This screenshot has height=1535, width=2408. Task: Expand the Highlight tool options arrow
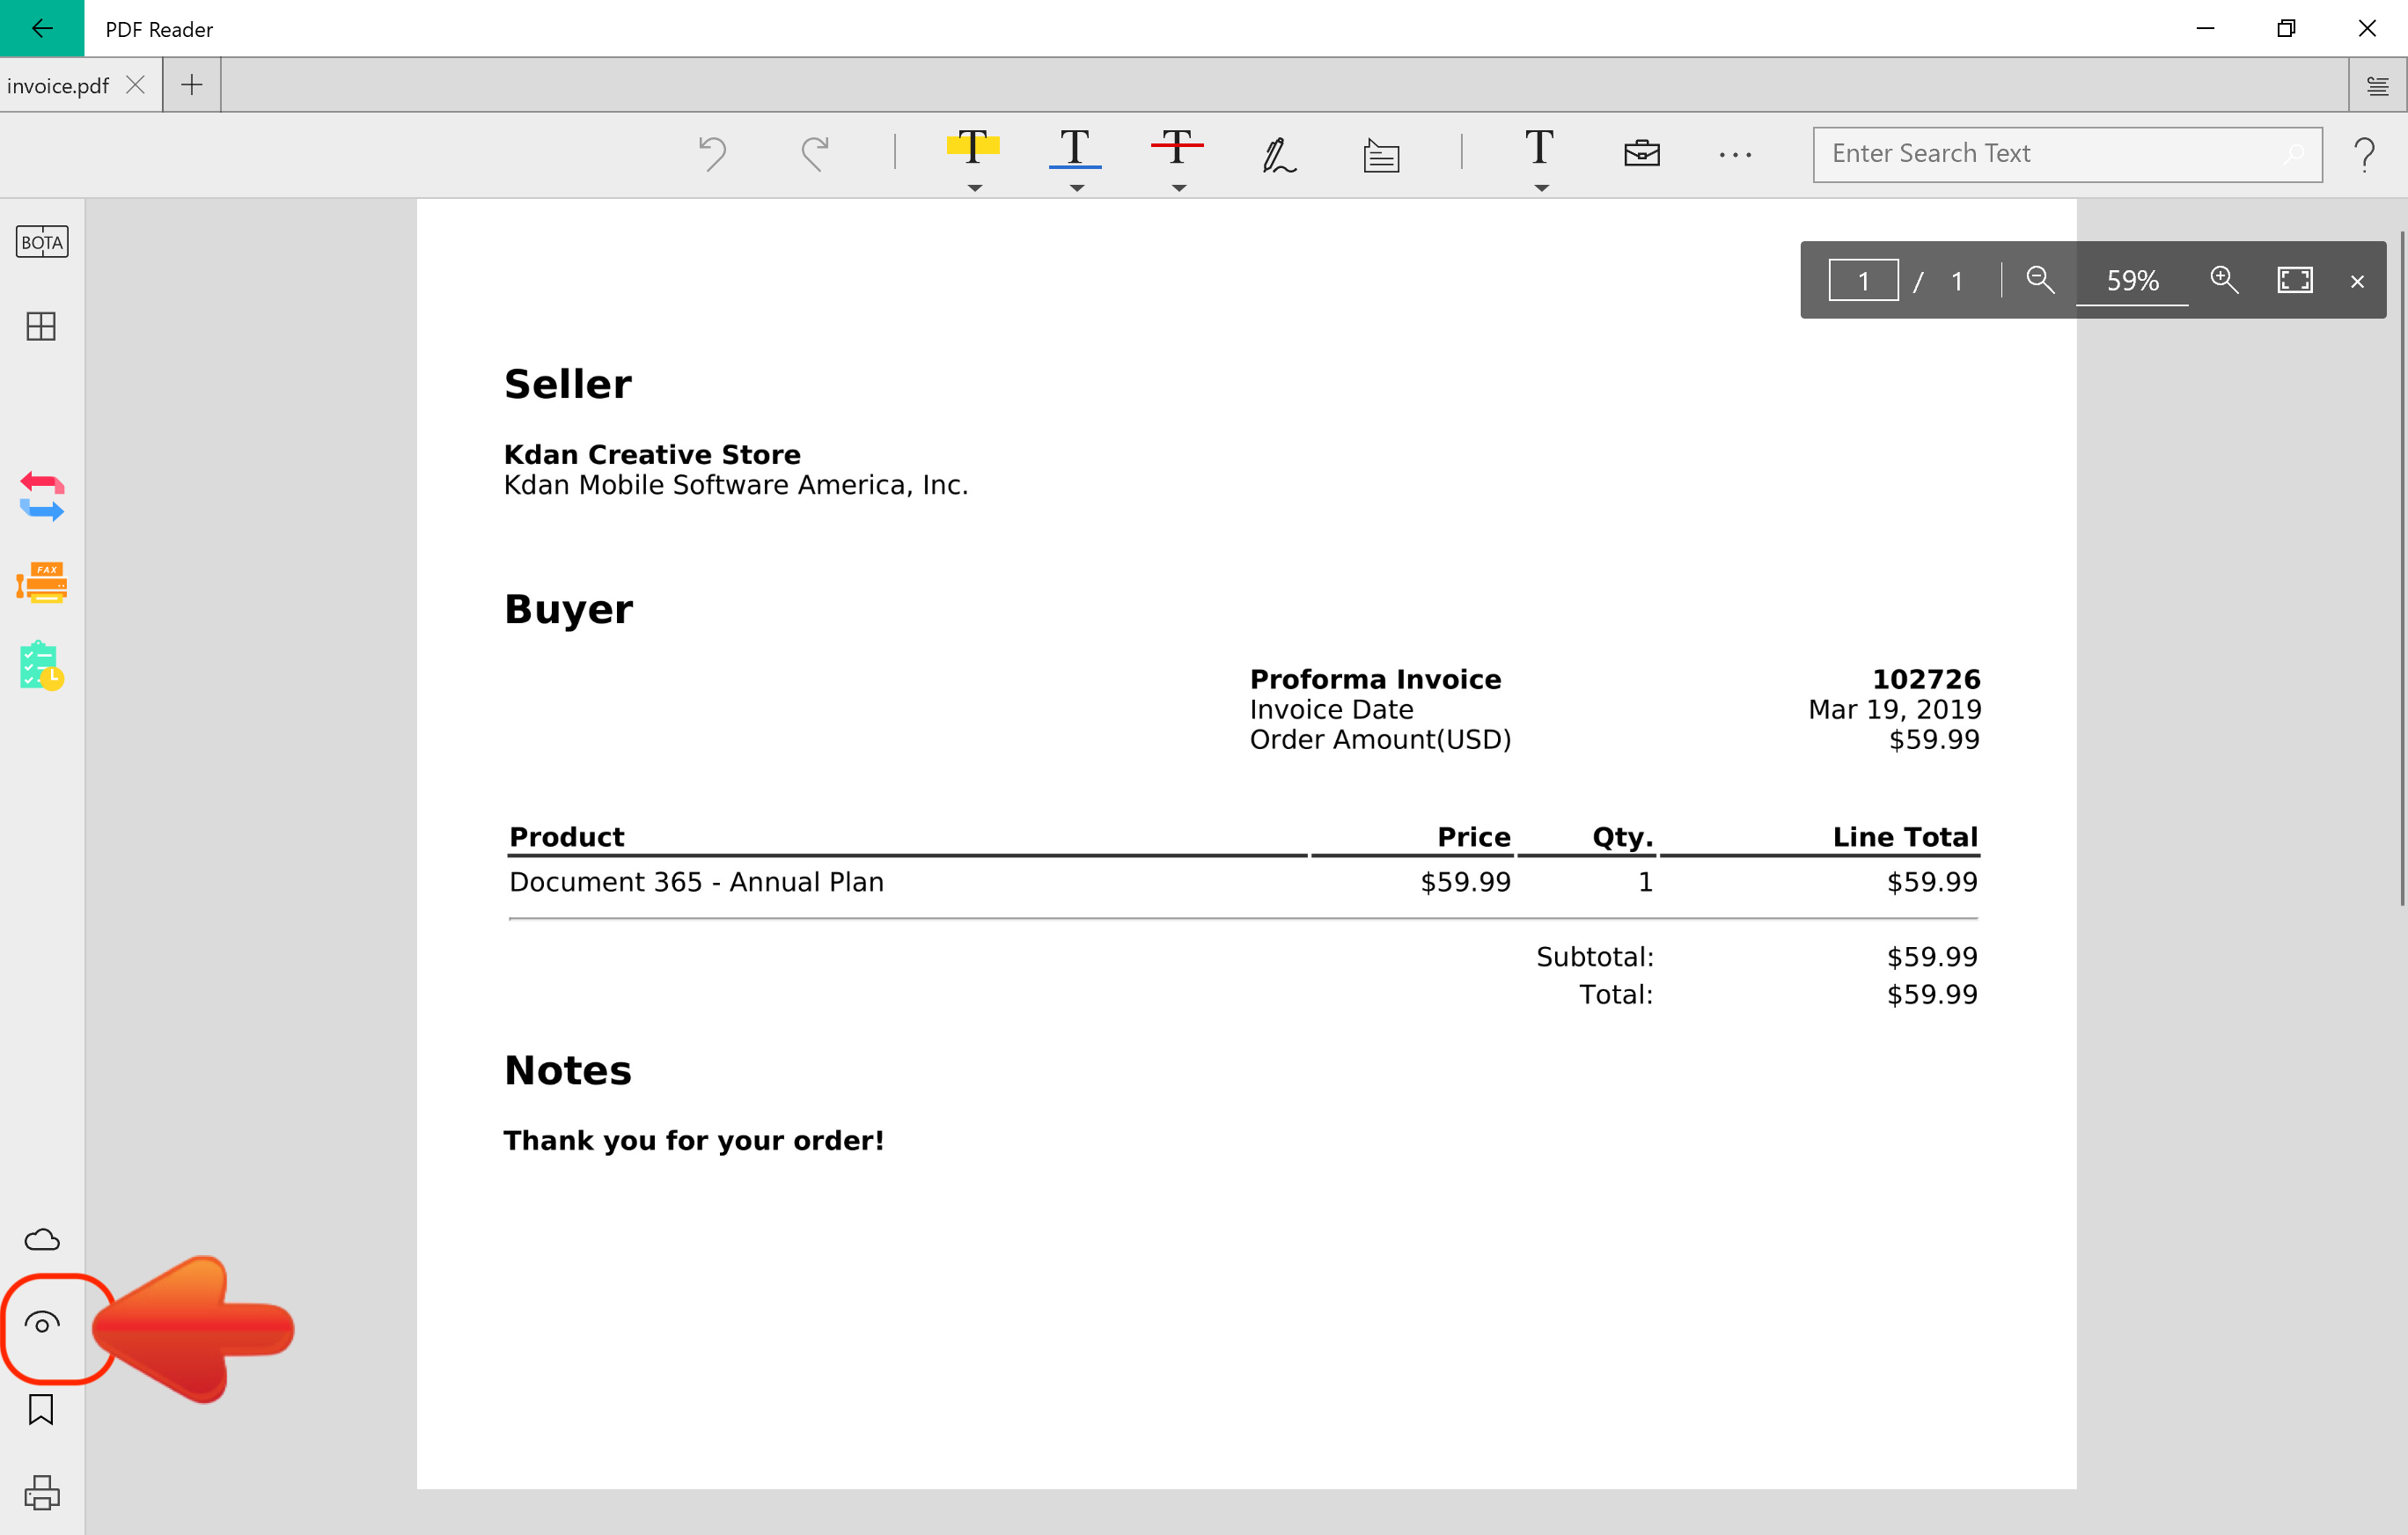pyautogui.click(x=975, y=188)
